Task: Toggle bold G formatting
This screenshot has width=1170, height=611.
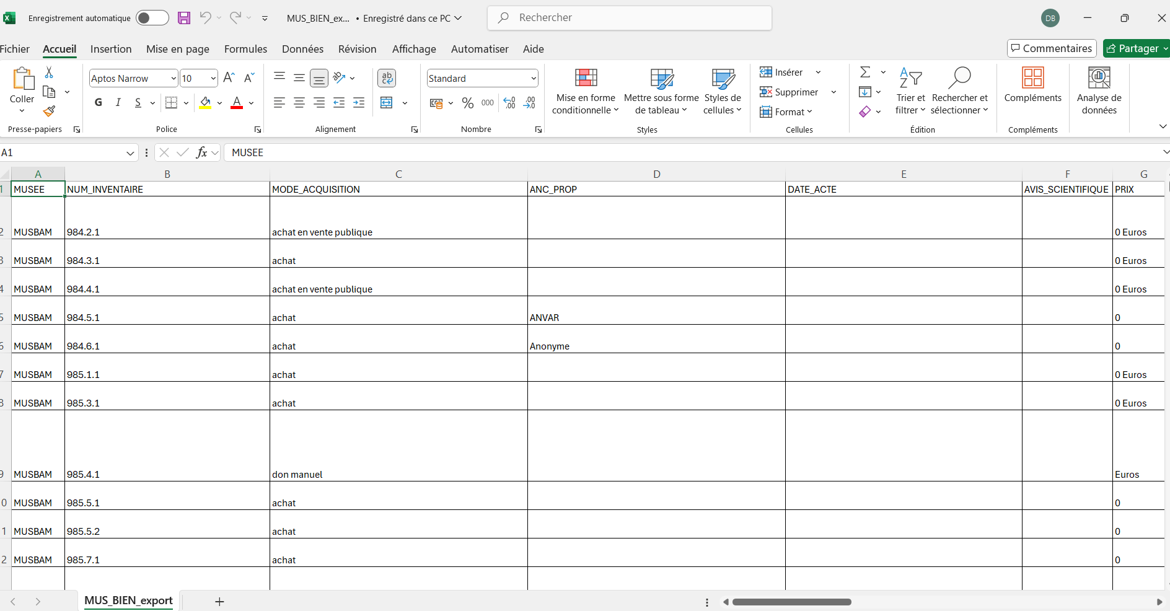Action: click(99, 103)
